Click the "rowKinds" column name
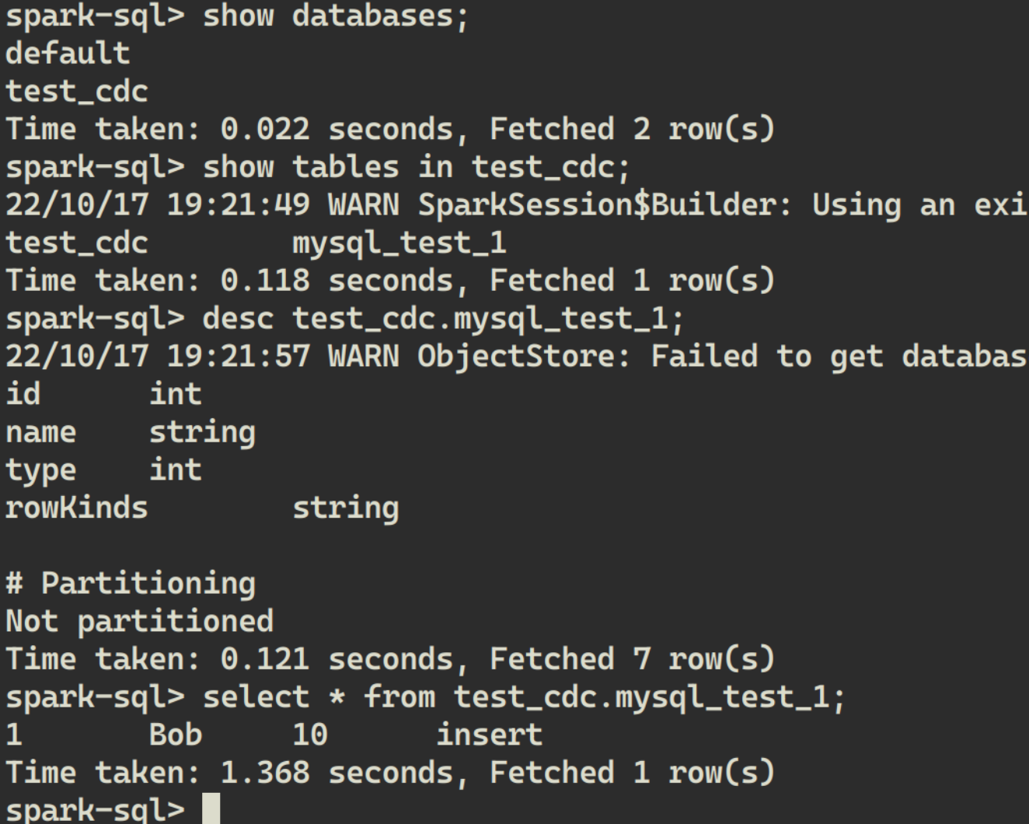This screenshot has width=1029, height=824. [76, 508]
